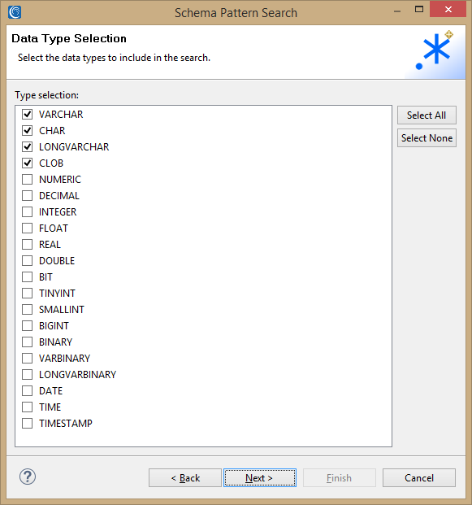Tick the LONGVARBINARY checkbox
This screenshot has width=472, height=505.
pyautogui.click(x=27, y=375)
